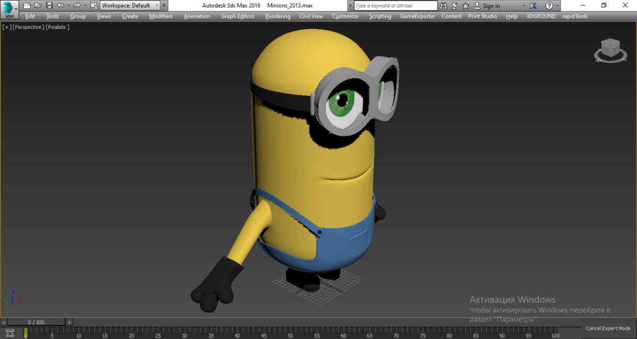
Task: Click the keyword search input field
Action: click(x=396, y=5)
